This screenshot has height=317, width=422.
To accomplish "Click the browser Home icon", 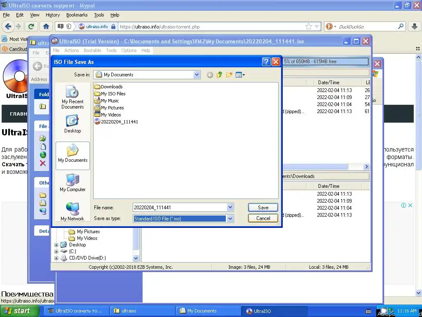I will [x=46, y=26].
